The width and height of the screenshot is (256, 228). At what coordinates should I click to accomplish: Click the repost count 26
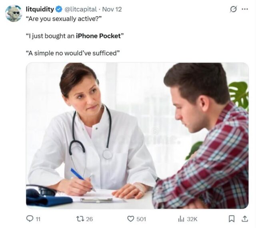tap(89, 219)
